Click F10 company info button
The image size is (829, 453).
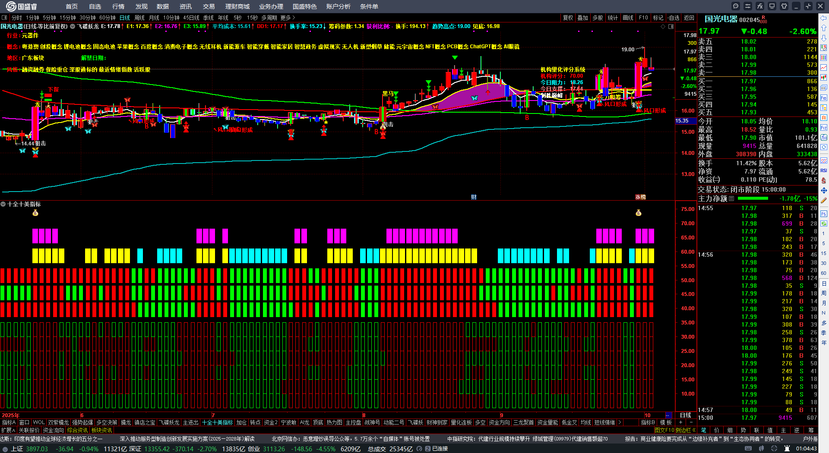[643, 18]
